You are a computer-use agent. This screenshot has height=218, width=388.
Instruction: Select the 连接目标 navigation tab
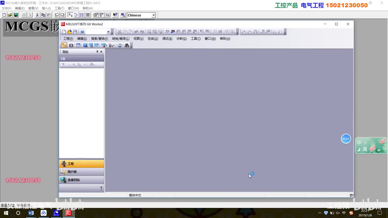(x=82, y=180)
